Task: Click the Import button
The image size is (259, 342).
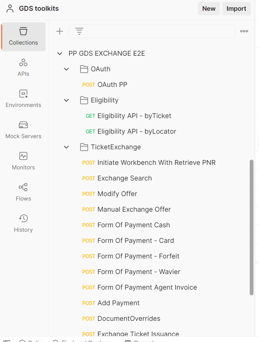Action: click(x=236, y=9)
